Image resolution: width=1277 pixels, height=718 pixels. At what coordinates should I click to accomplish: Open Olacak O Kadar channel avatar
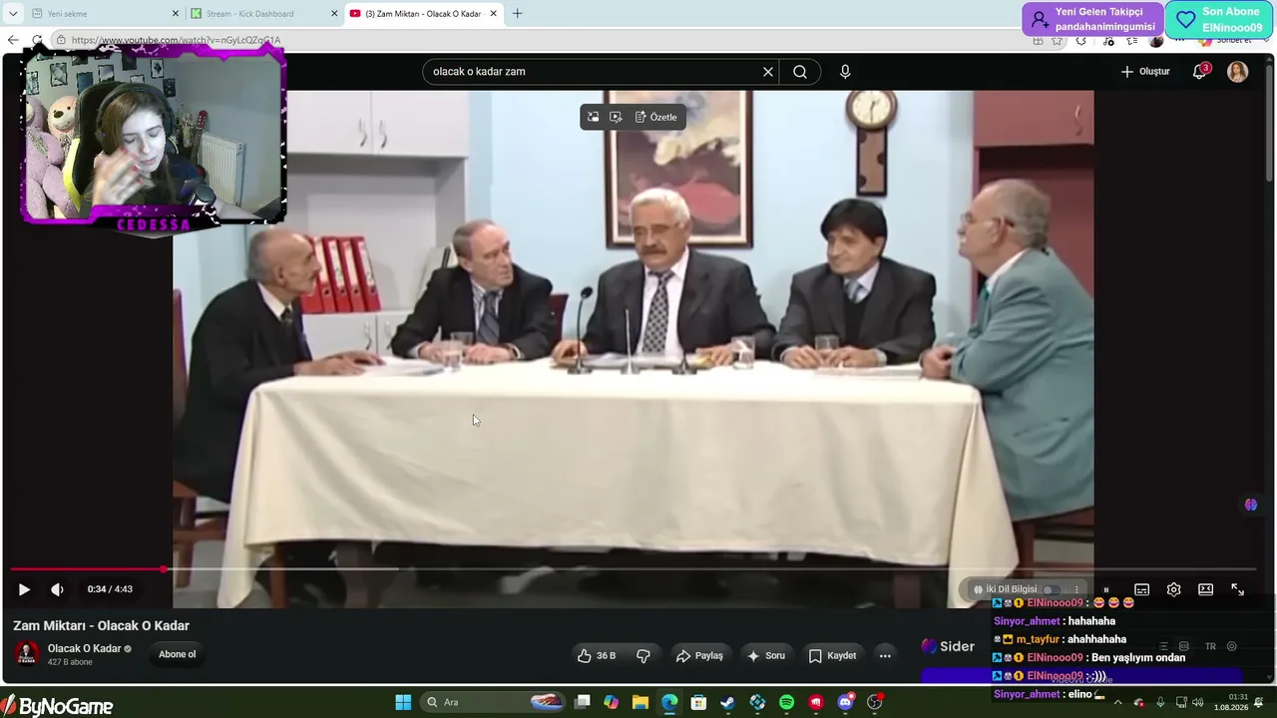click(27, 654)
